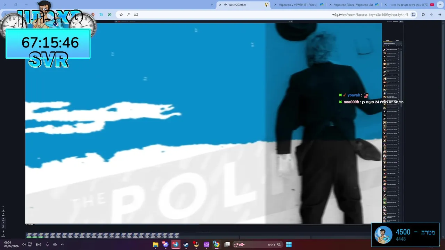Switch to the Watch2Gether browser tab
The width and height of the screenshot is (445, 250).
pyautogui.click(x=243, y=5)
